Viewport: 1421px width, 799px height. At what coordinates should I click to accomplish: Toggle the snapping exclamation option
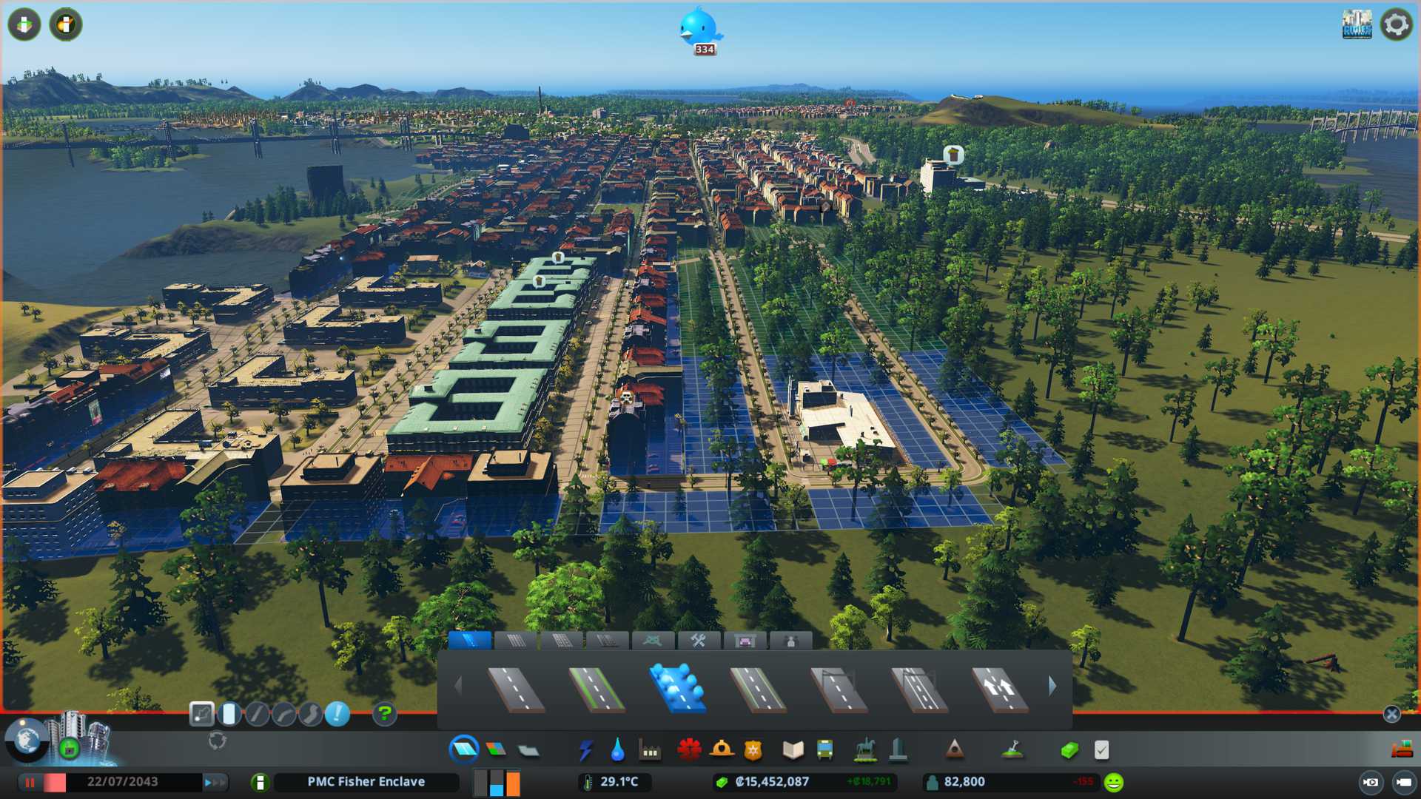[337, 714]
